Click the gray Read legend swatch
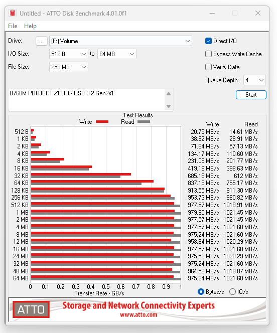 (144, 122)
